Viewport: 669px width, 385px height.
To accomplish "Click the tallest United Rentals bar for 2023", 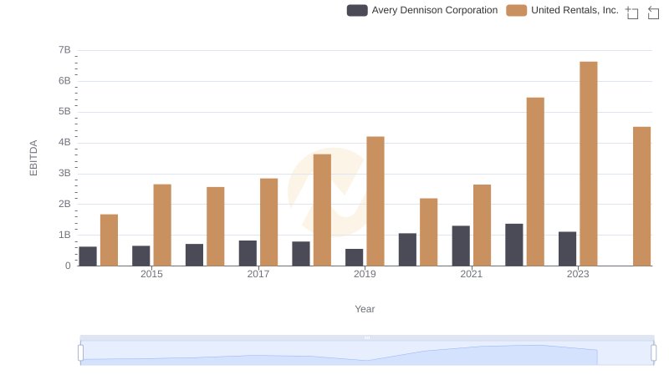I will tap(589, 164).
